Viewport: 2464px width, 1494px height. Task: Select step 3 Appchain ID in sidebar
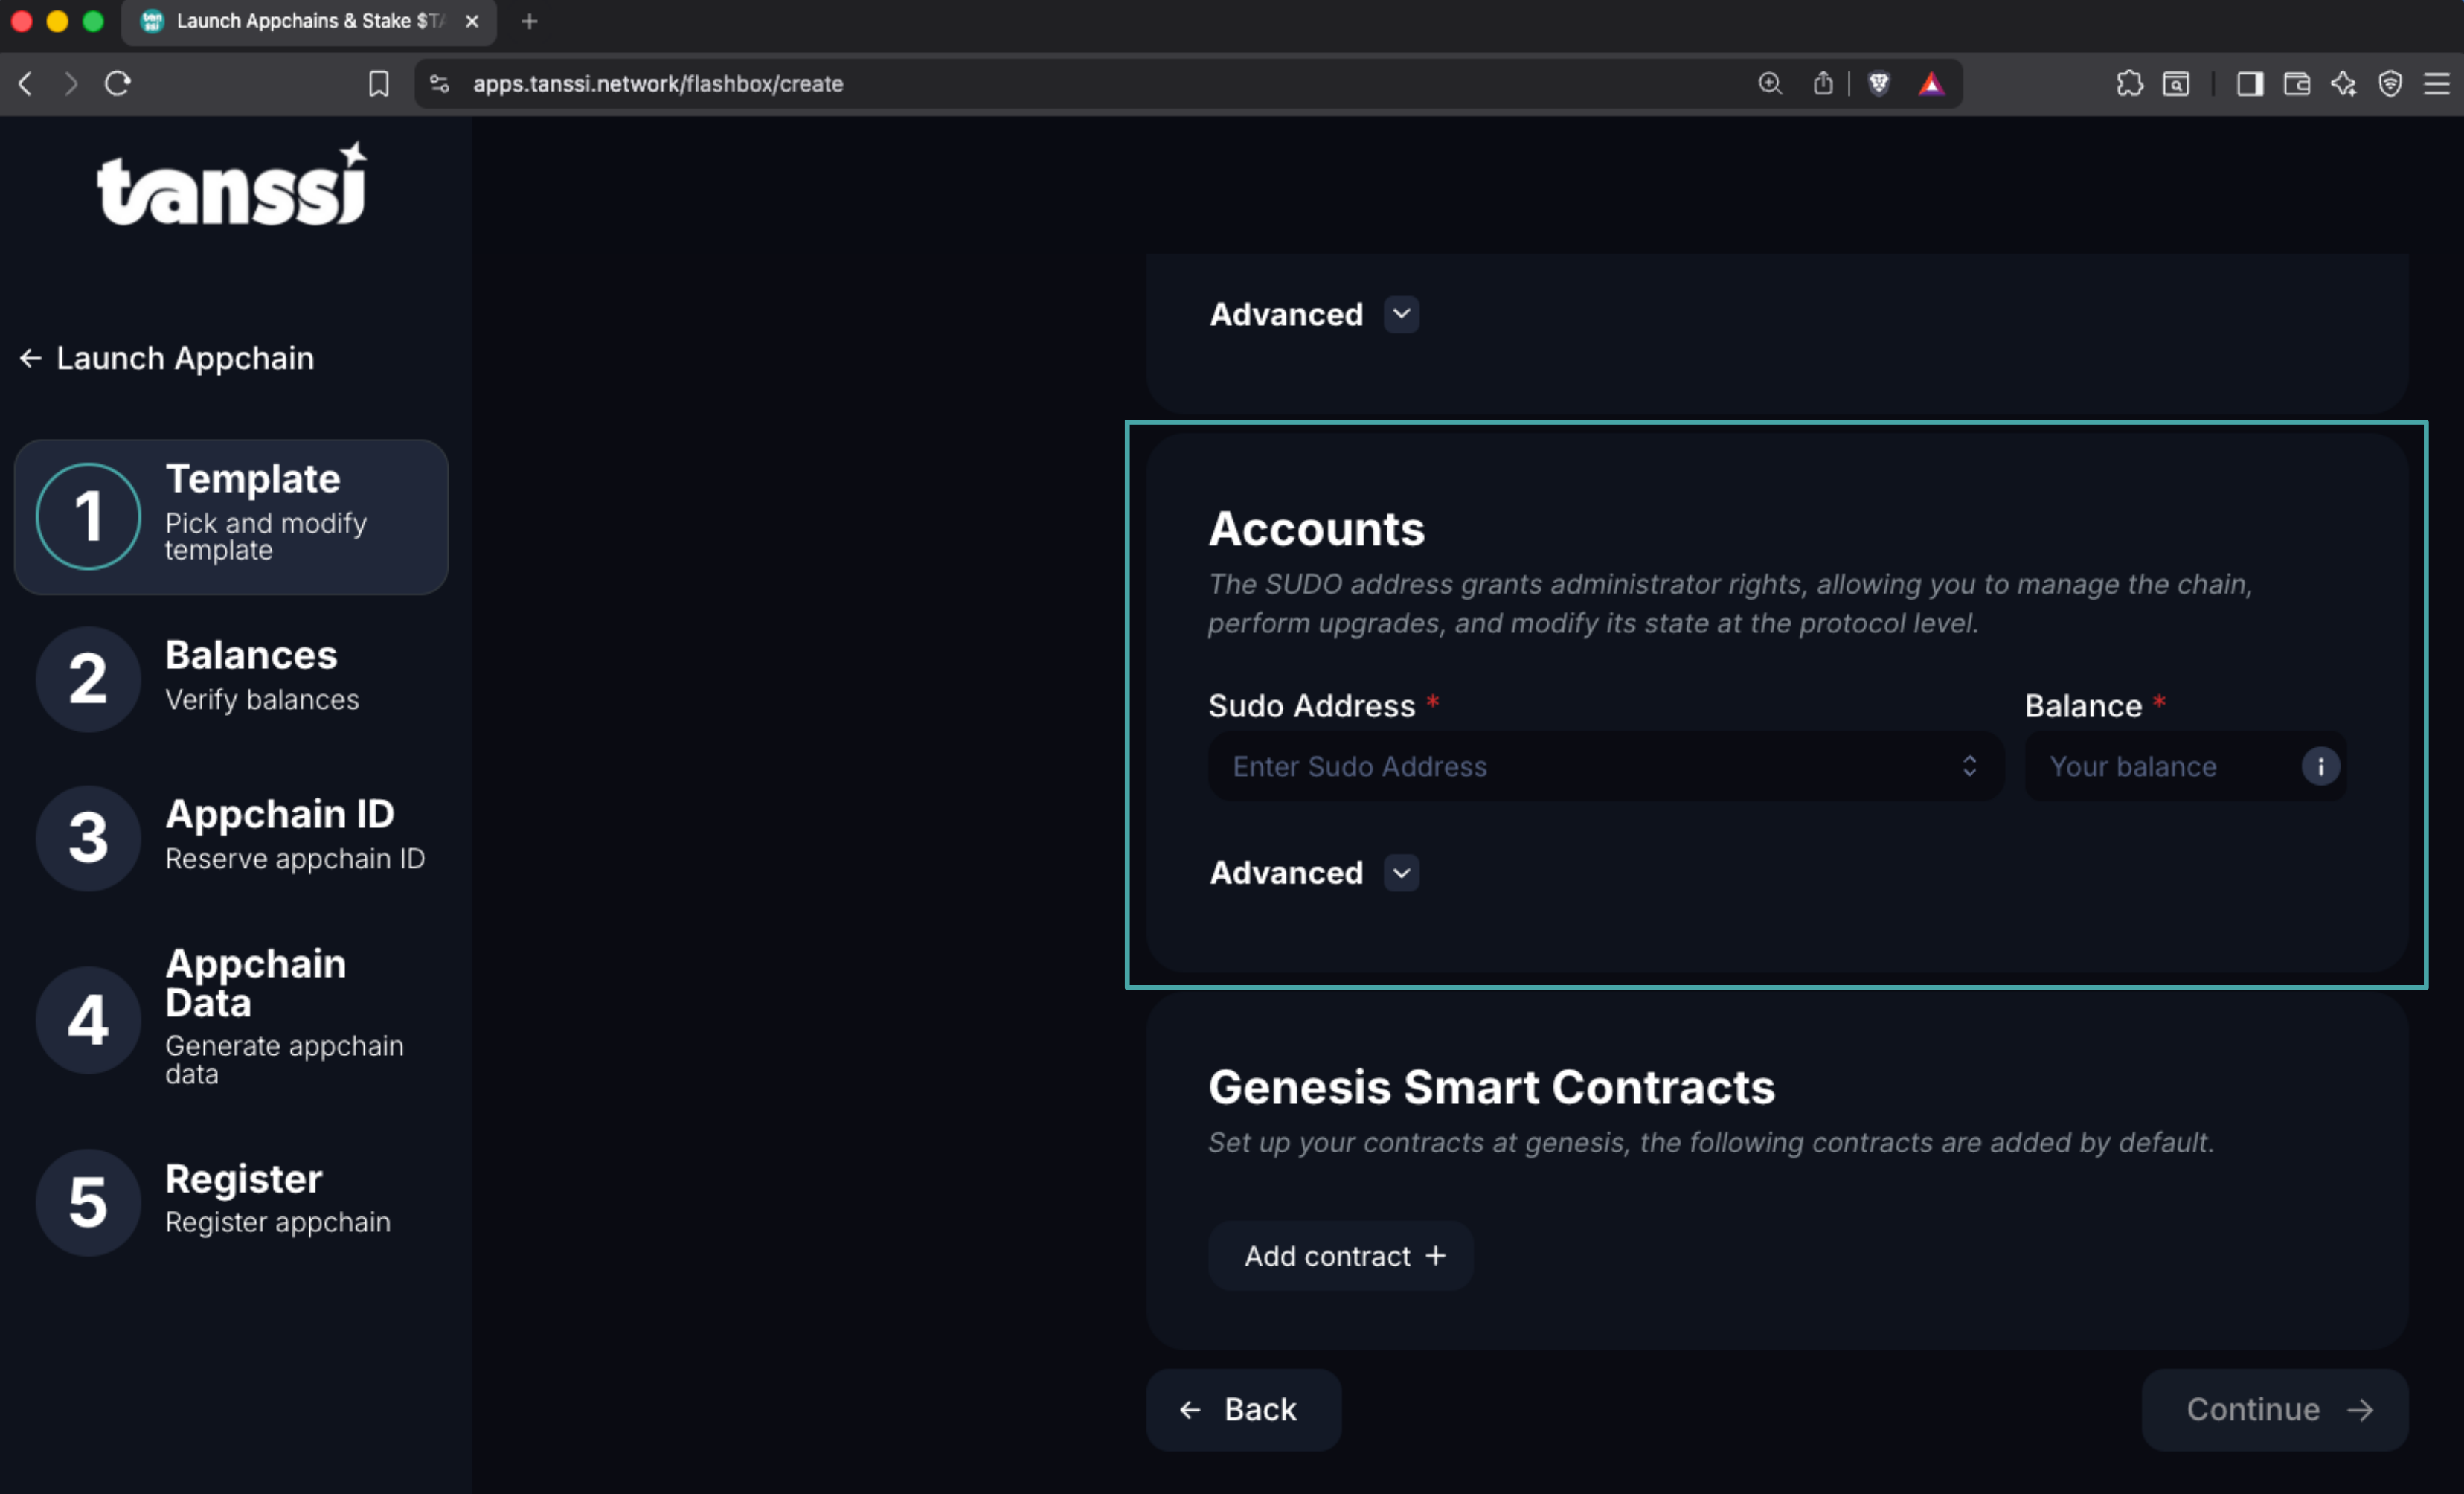(x=230, y=836)
